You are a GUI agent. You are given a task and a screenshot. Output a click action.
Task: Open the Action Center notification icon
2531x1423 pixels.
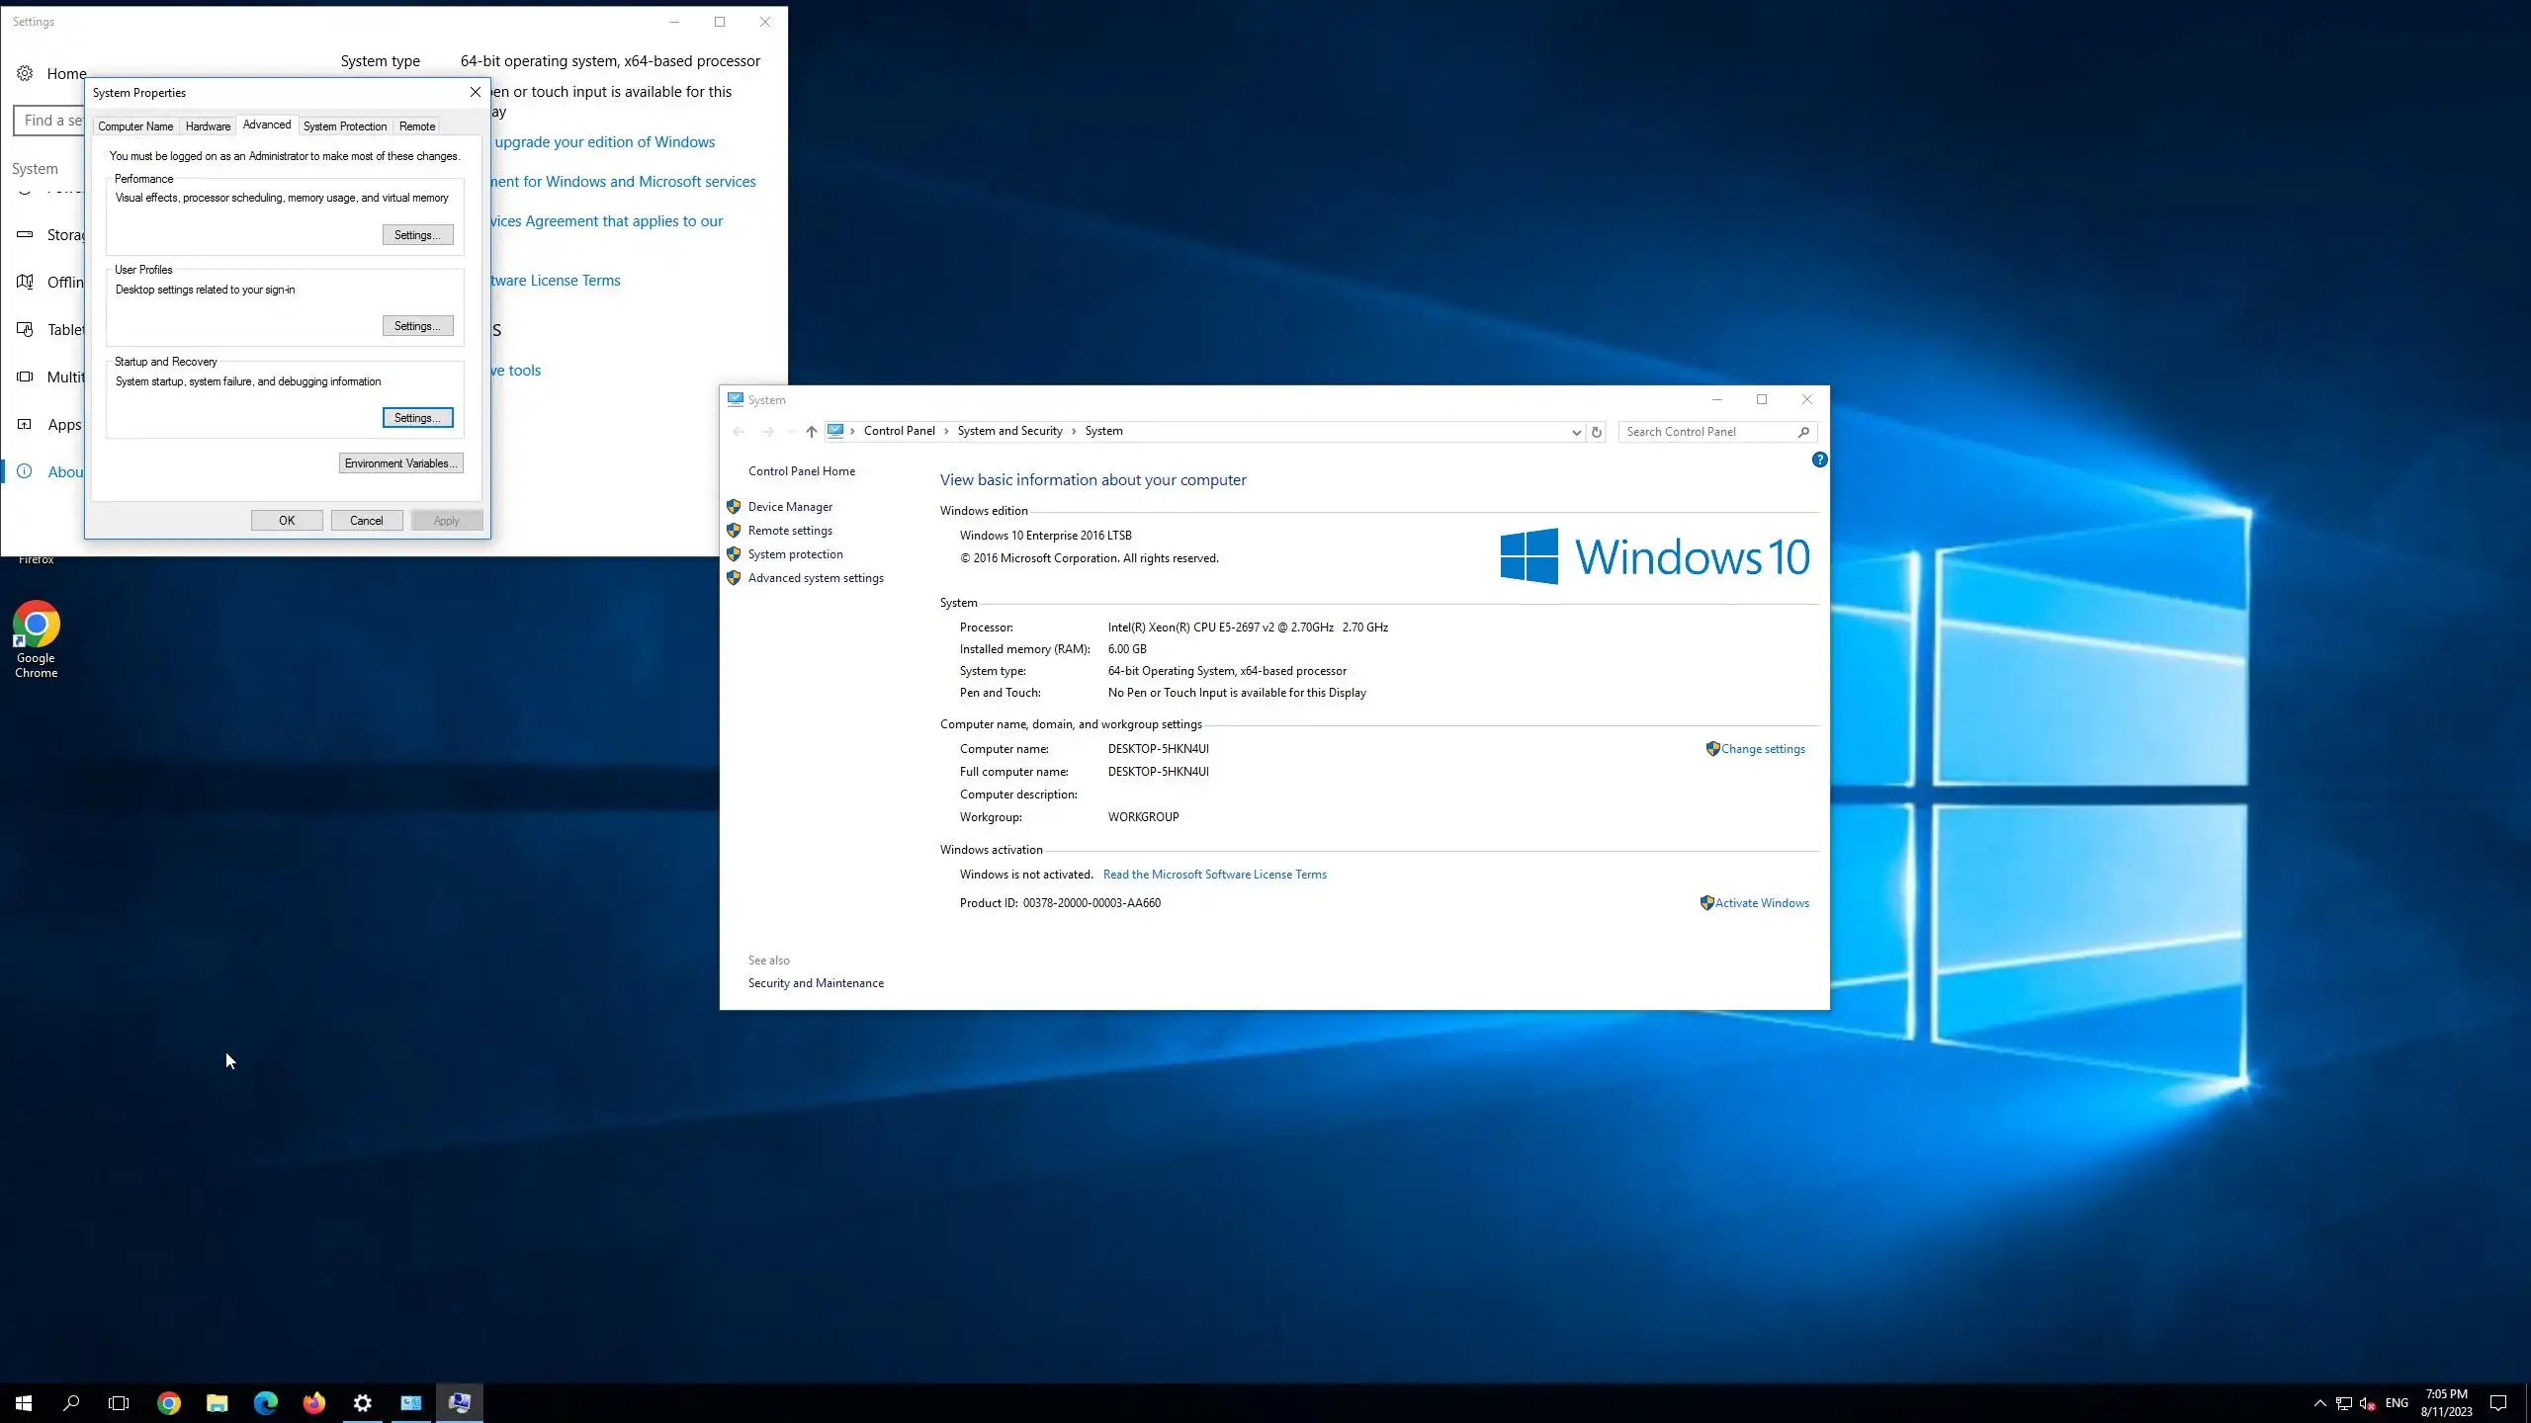tap(2497, 1403)
